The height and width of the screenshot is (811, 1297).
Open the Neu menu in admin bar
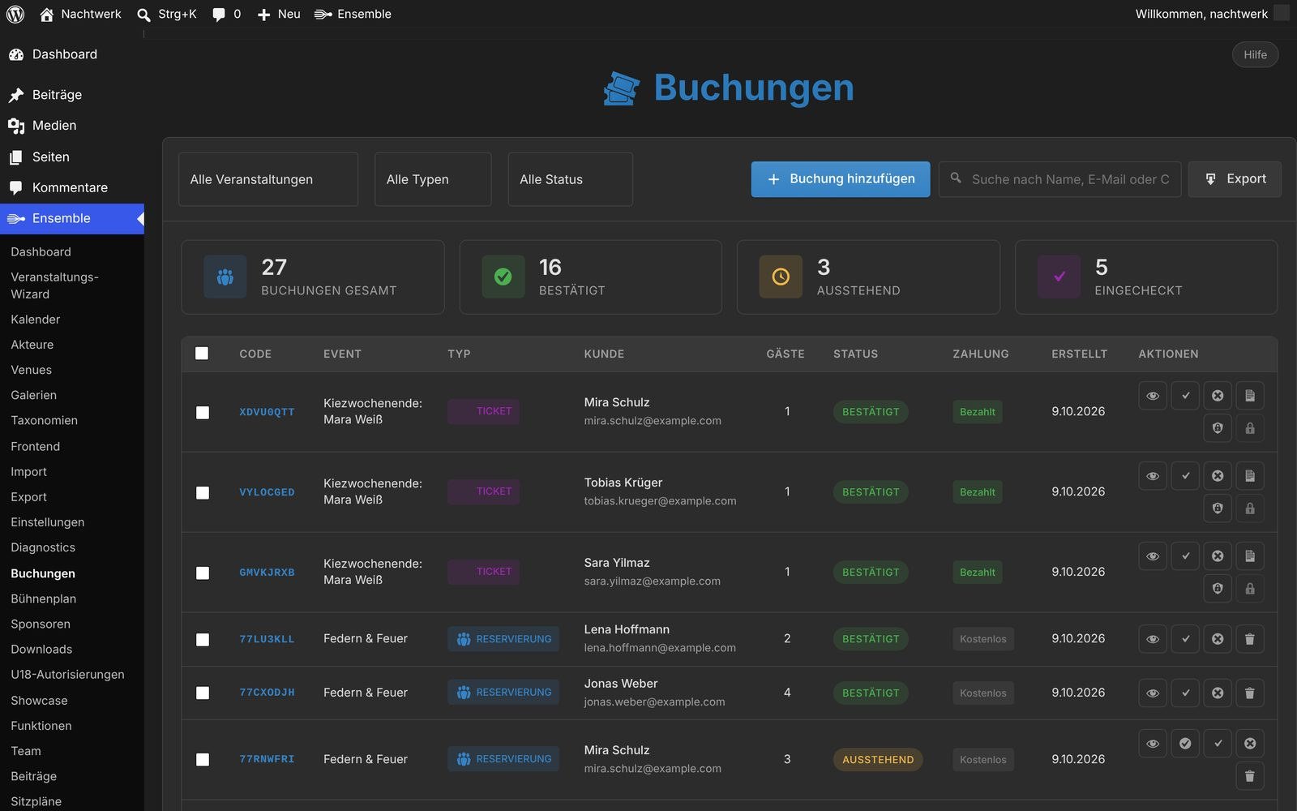click(278, 14)
